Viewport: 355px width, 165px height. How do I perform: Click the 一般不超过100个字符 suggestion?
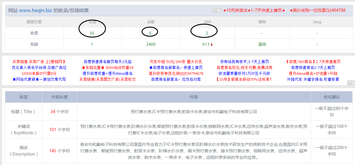click(332, 130)
